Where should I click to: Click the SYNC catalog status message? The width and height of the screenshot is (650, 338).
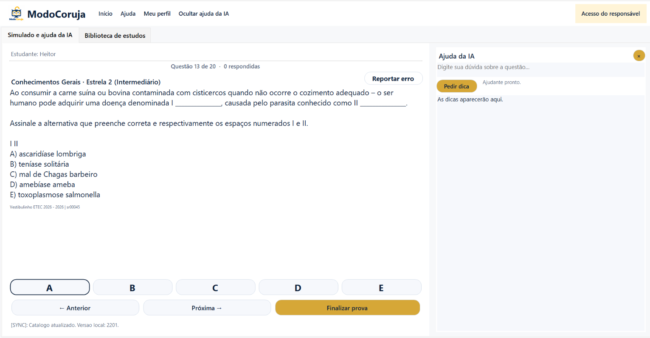(x=65, y=325)
